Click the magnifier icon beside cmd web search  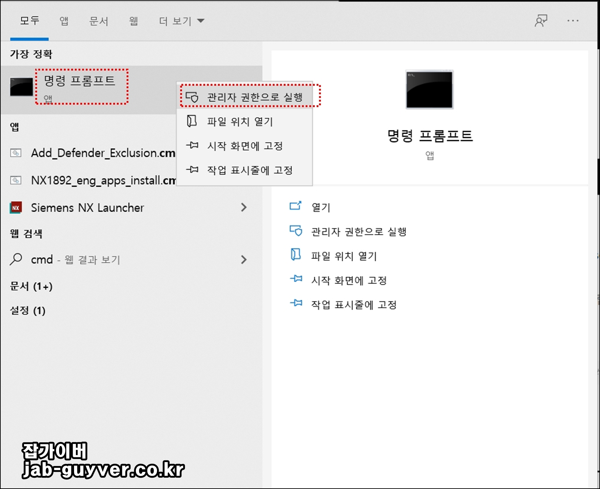point(16,259)
